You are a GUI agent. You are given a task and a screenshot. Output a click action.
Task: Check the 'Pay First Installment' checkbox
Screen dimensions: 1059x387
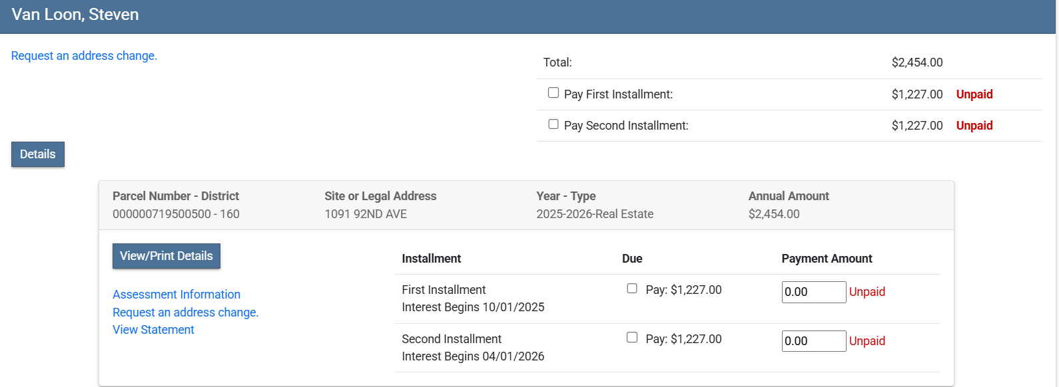pos(553,93)
